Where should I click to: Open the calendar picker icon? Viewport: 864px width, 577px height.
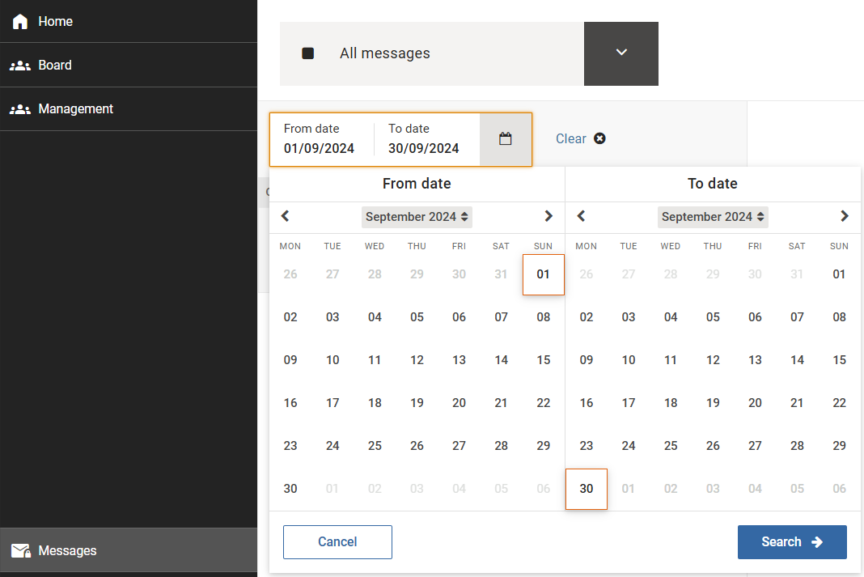pos(506,139)
